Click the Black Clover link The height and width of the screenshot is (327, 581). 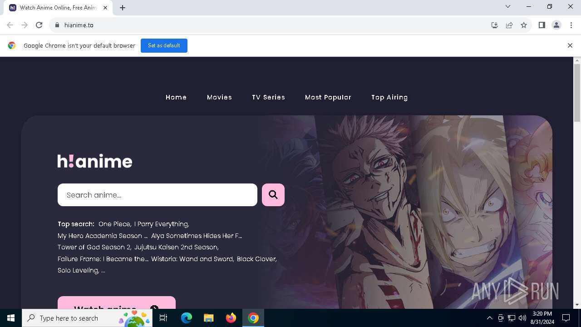tap(256, 259)
